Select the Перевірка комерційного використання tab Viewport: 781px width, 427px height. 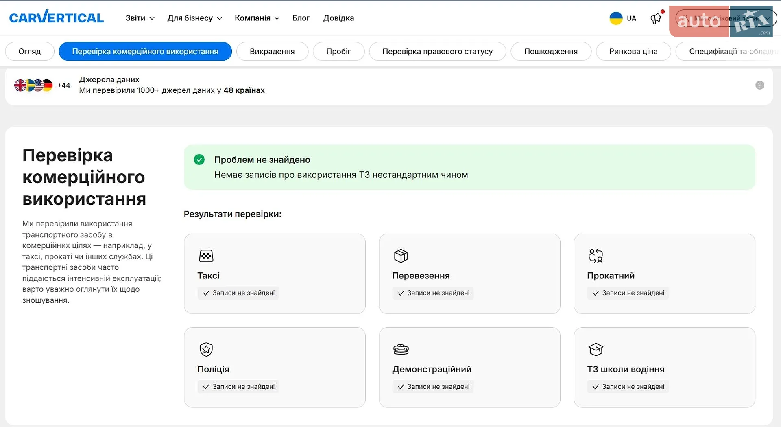[x=145, y=52]
